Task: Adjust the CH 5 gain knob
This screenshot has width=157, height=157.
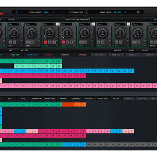Action: 49,33
